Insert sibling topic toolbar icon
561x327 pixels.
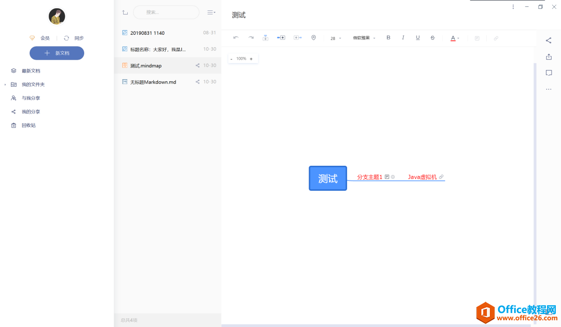281,37
